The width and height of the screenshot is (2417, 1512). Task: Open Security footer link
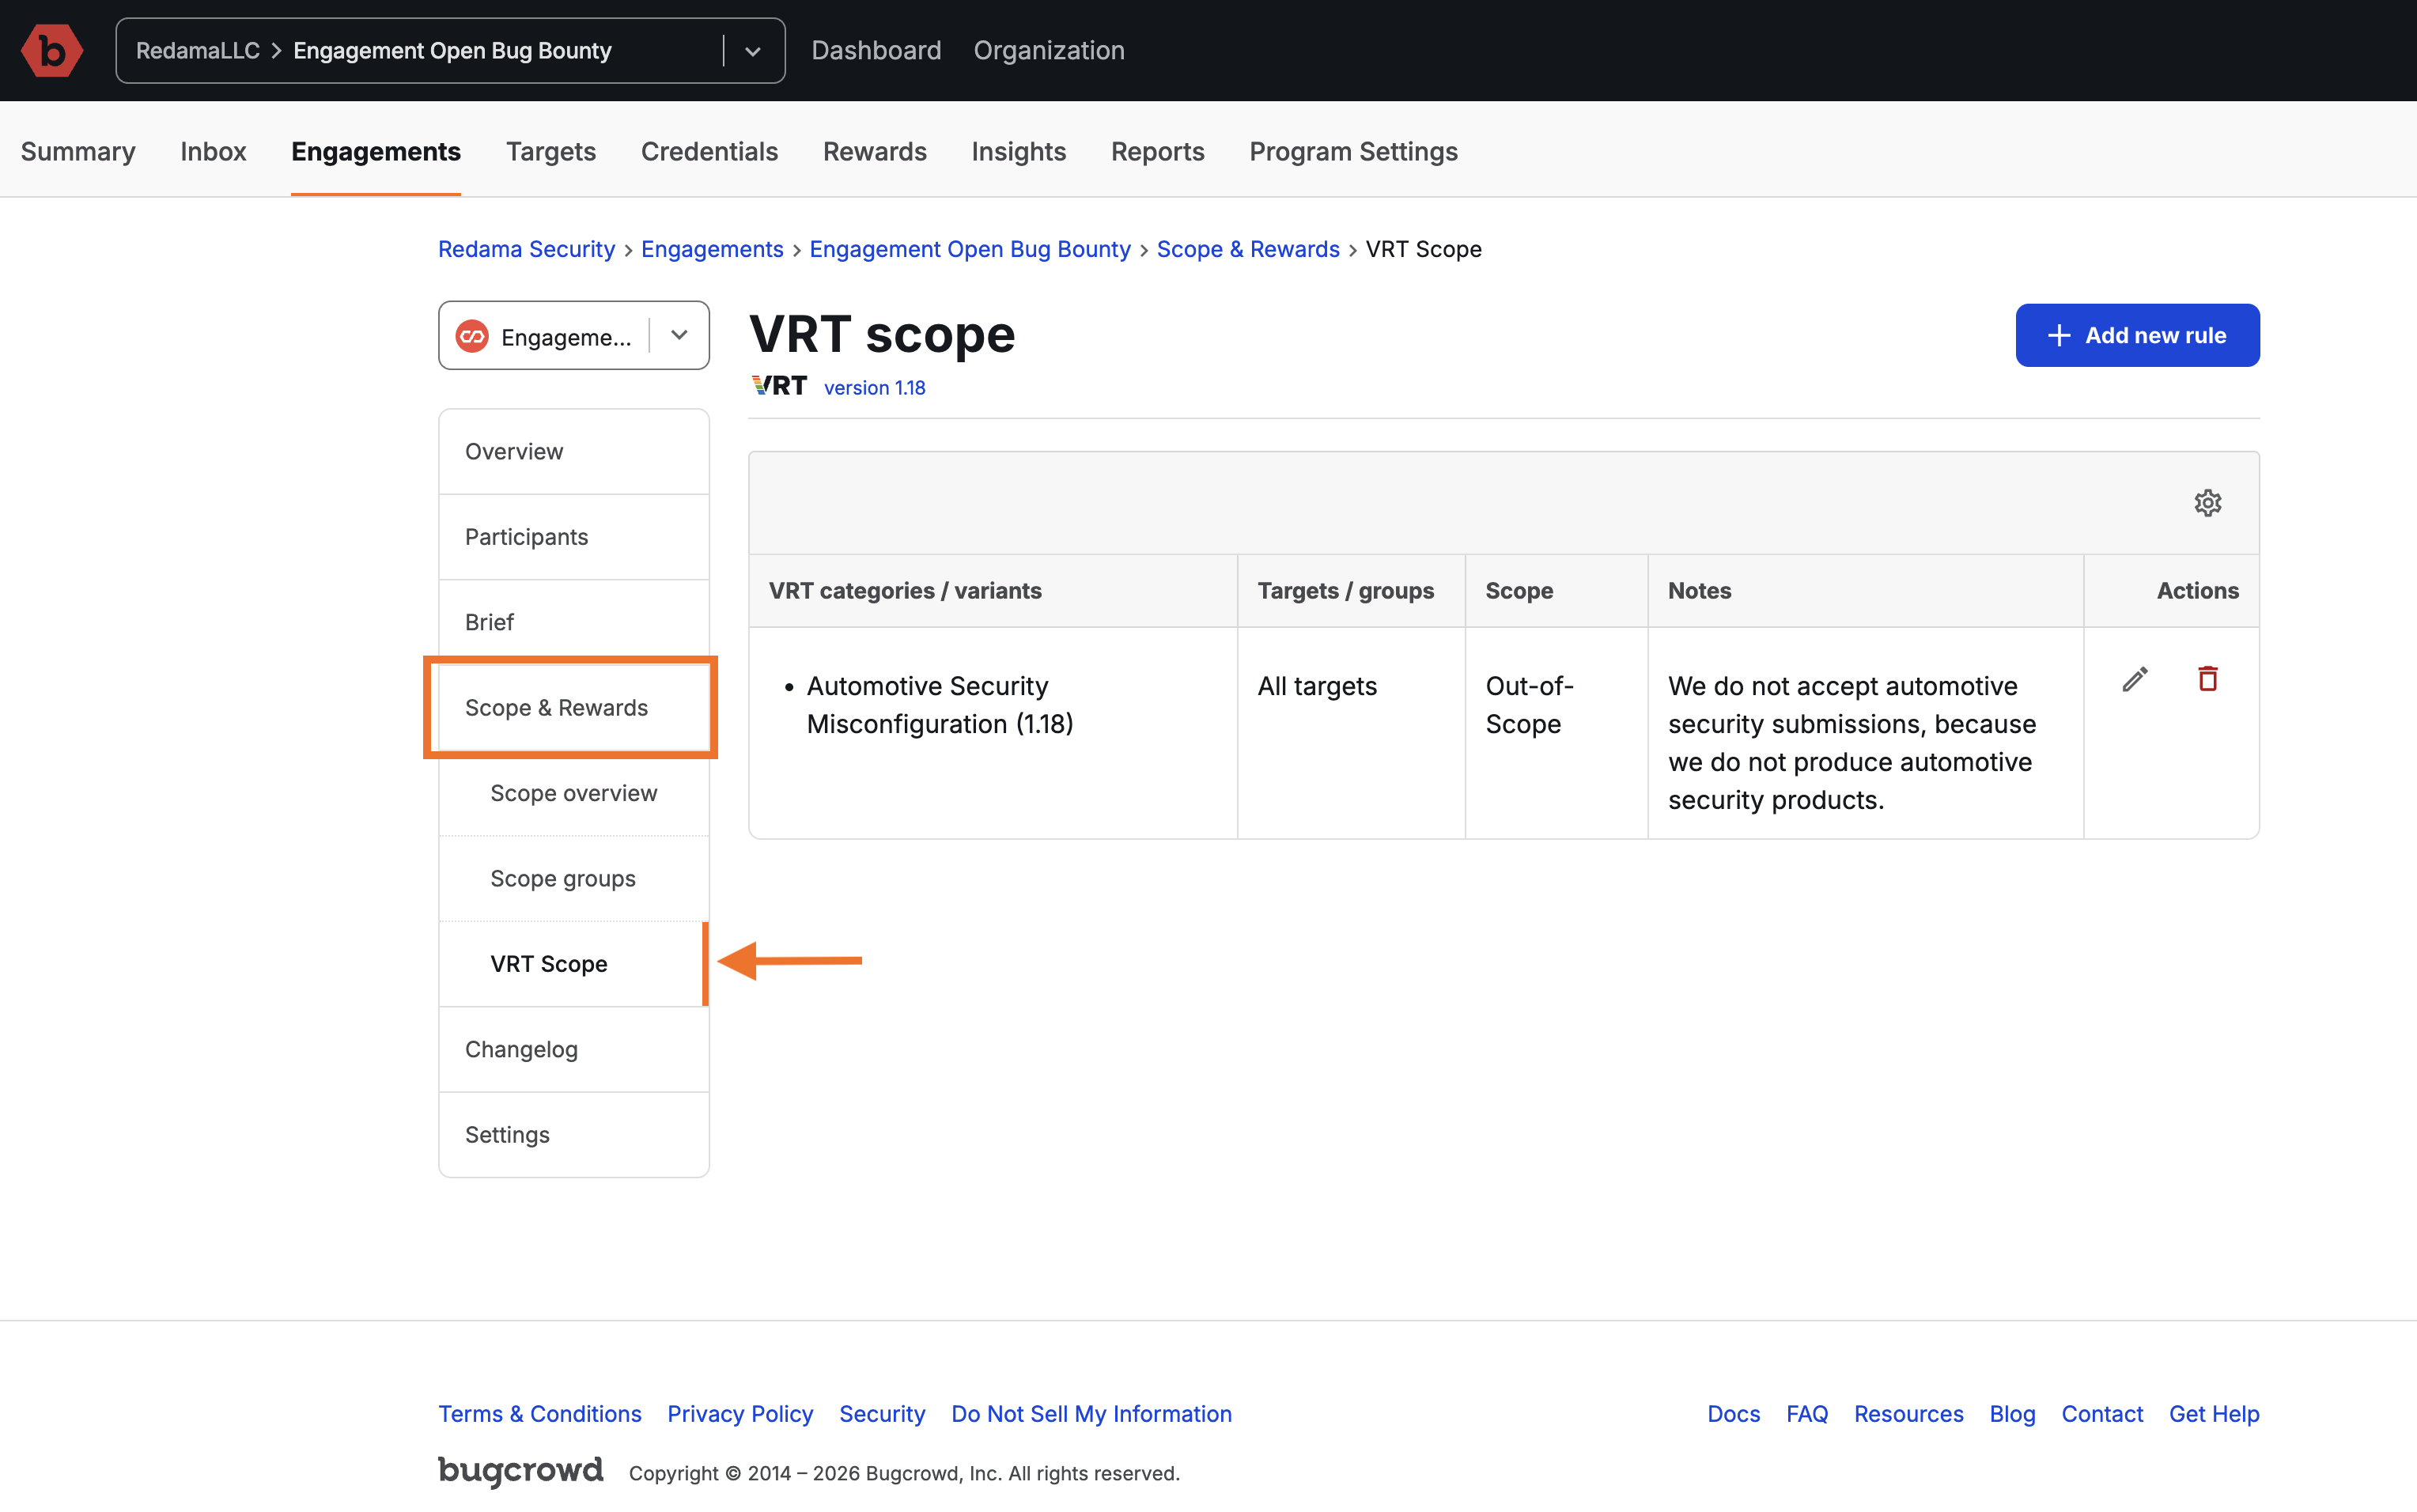pyautogui.click(x=882, y=1414)
